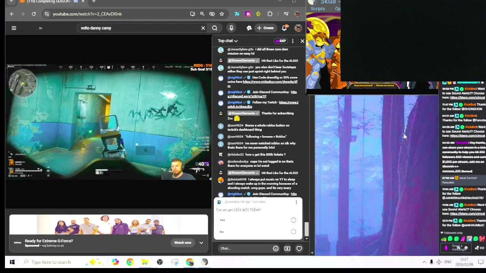Viewport: 486px width, 273px height.
Task: Select No in the likes poll
Action: tap(293, 232)
